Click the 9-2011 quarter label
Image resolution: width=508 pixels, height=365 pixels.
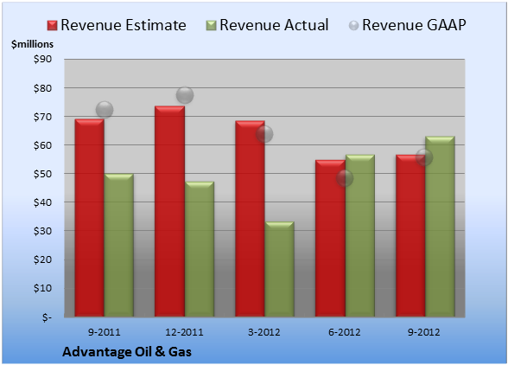(x=105, y=332)
